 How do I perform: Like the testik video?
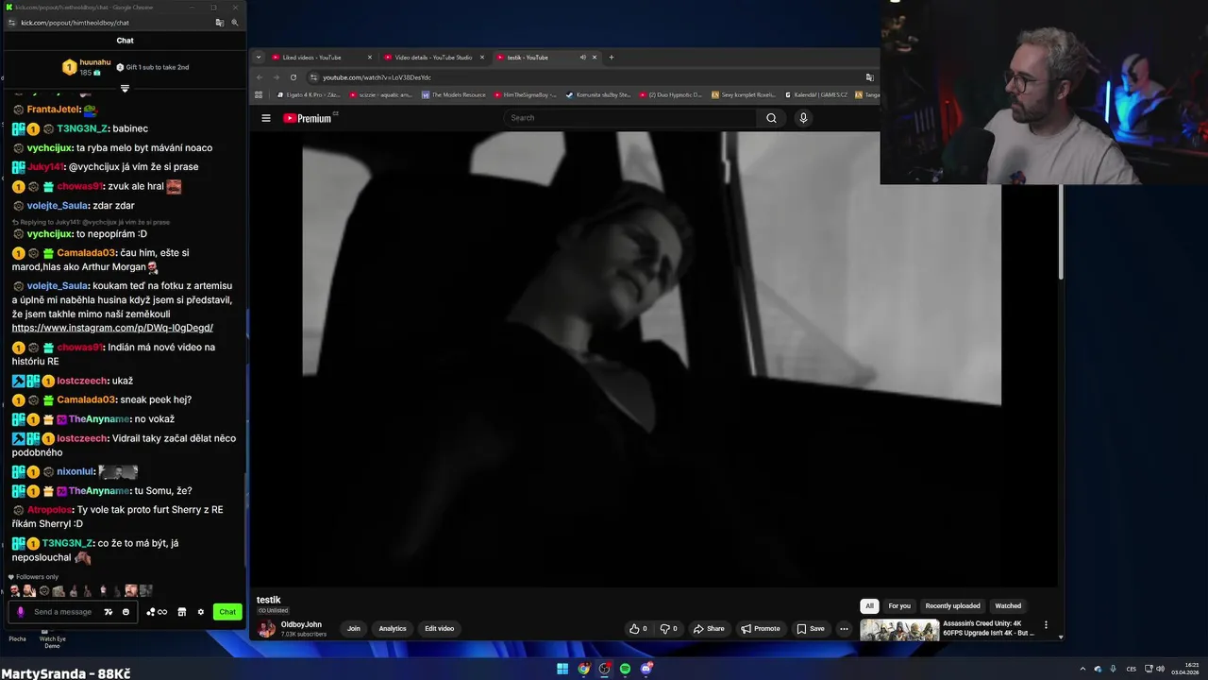click(639, 629)
